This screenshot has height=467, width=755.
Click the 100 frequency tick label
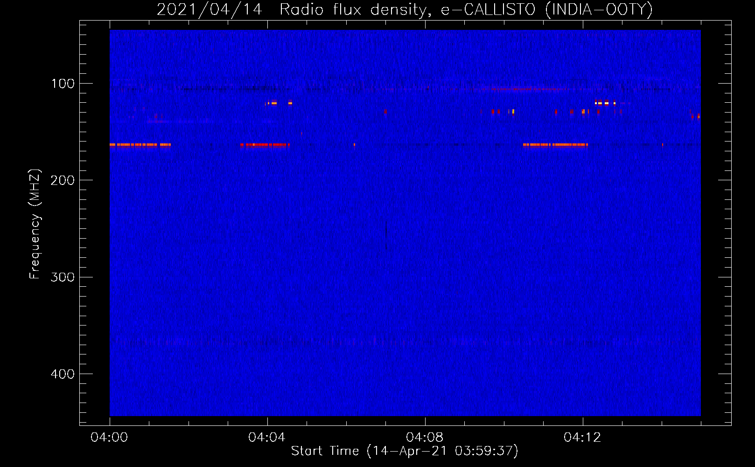(63, 84)
